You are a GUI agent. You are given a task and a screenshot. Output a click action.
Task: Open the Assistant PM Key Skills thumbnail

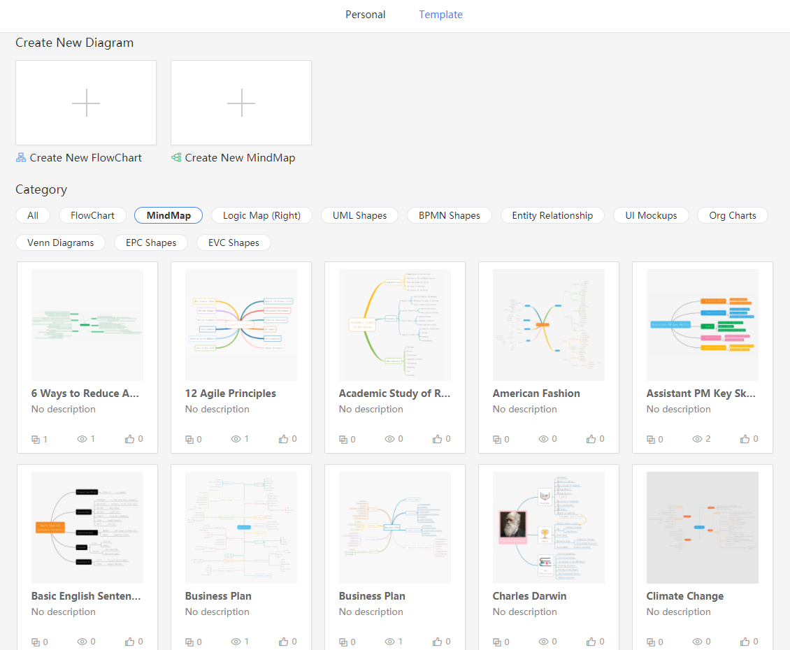[x=703, y=324]
